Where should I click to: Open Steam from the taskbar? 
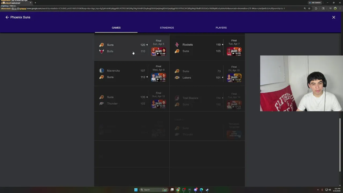tap(207, 190)
